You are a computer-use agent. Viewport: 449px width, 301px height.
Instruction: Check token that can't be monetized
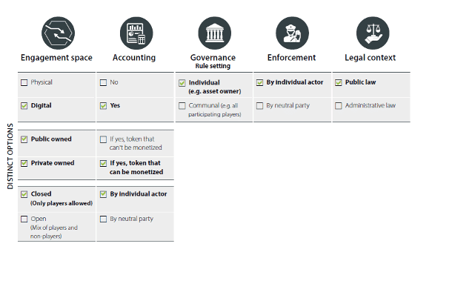tap(104, 139)
